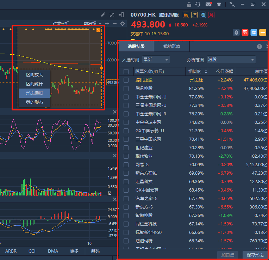
Task: Check the 现代牧业 row
Action: pyautogui.click(x=126, y=156)
